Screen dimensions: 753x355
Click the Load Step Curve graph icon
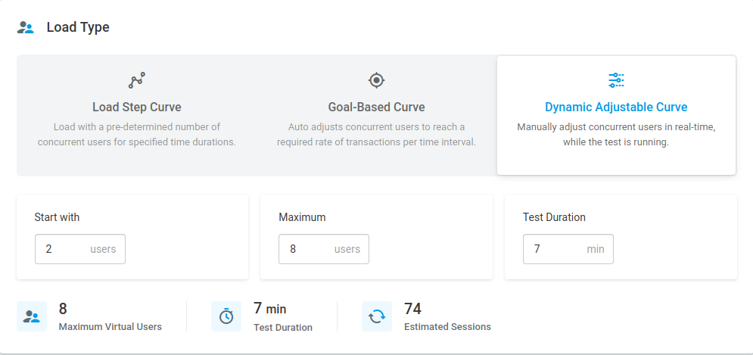[136, 80]
